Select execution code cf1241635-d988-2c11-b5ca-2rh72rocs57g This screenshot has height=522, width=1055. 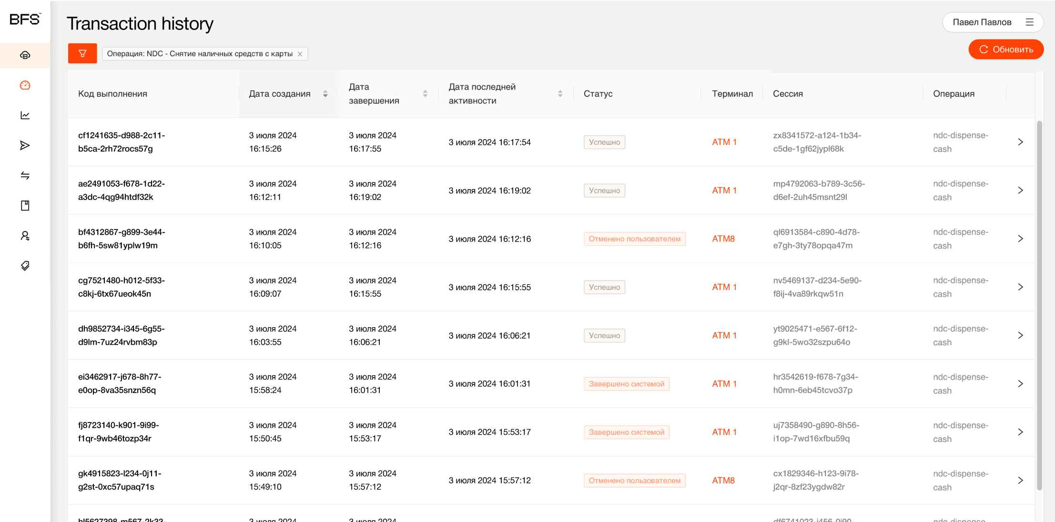coord(122,142)
